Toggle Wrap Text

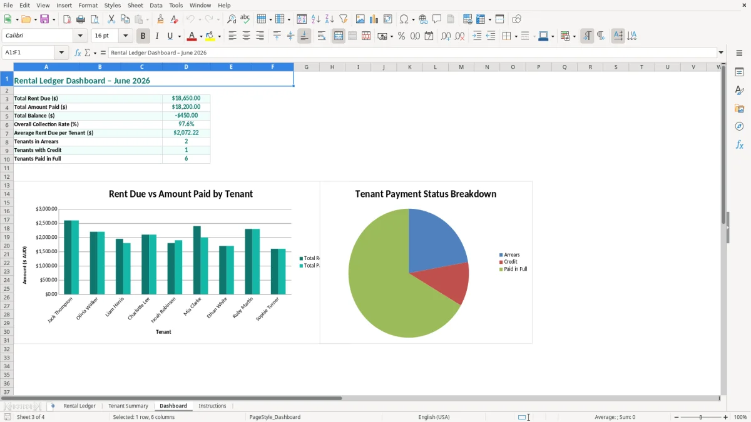coord(322,36)
